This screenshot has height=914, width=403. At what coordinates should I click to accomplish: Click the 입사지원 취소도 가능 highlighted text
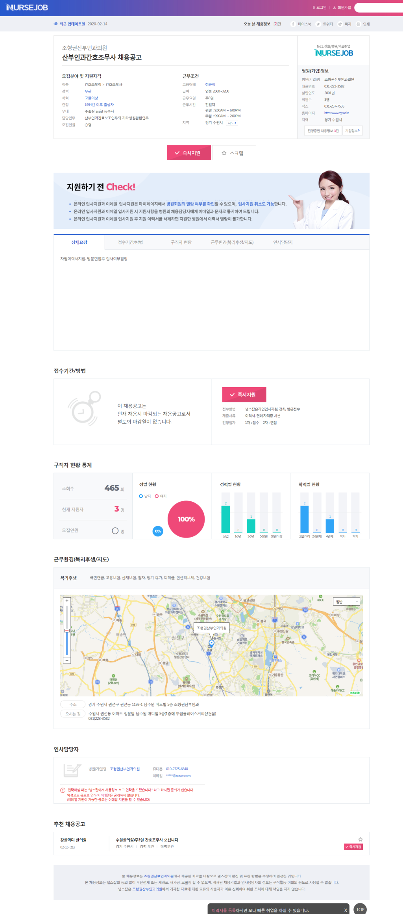tap(256, 204)
